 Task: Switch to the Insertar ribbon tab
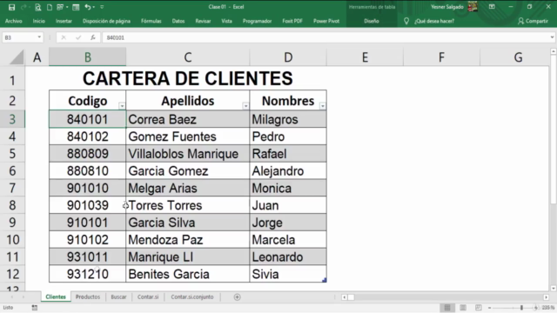click(x=64, y=21)
